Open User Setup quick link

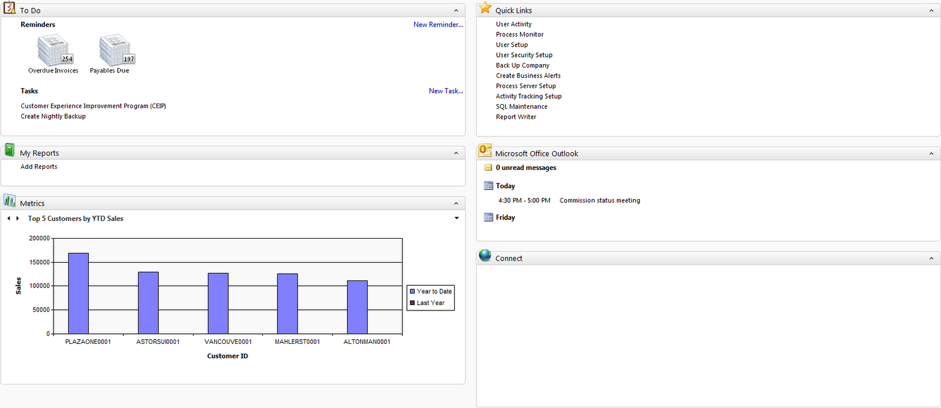512,45
